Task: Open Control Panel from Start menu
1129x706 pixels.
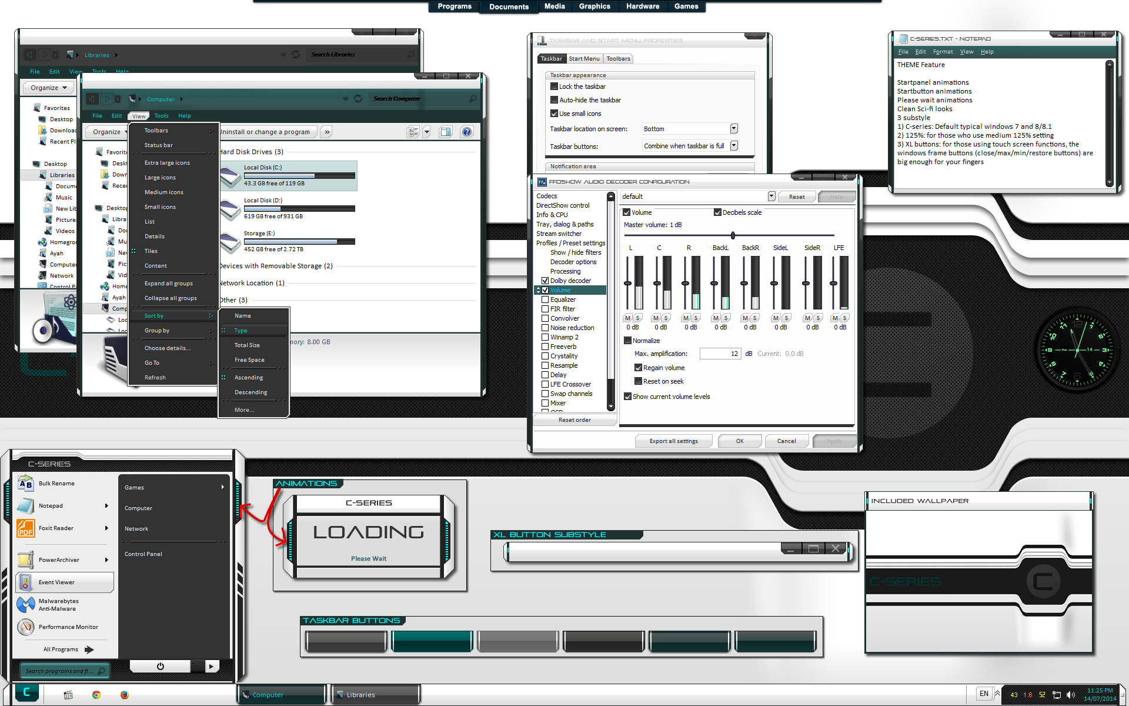Action: 143,554
